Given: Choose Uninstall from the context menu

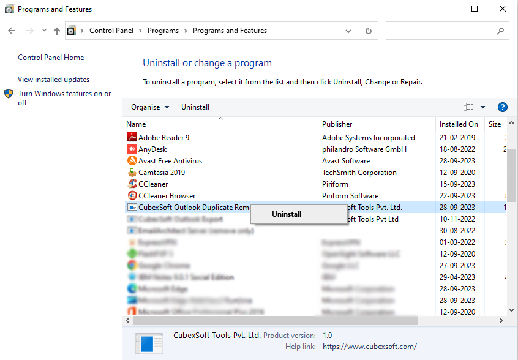Looking at the screenshot, I should pos(287,214).
